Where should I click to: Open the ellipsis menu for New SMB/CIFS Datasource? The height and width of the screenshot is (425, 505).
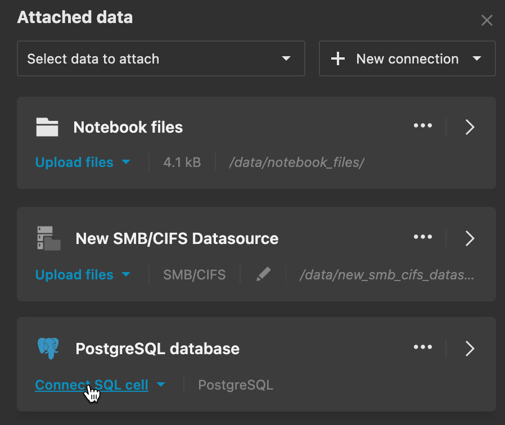423,238
